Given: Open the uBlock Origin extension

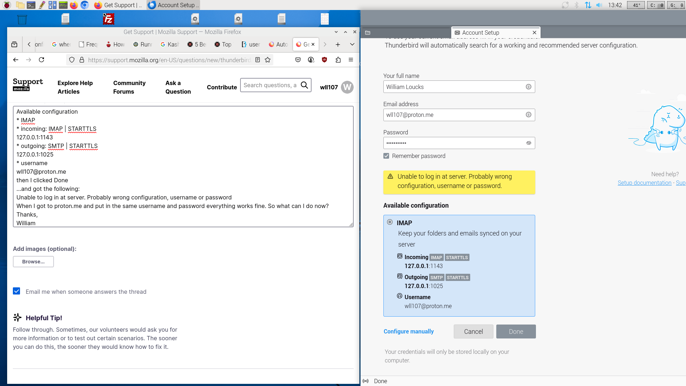Looking at the screenshot, I should [324, 60].
